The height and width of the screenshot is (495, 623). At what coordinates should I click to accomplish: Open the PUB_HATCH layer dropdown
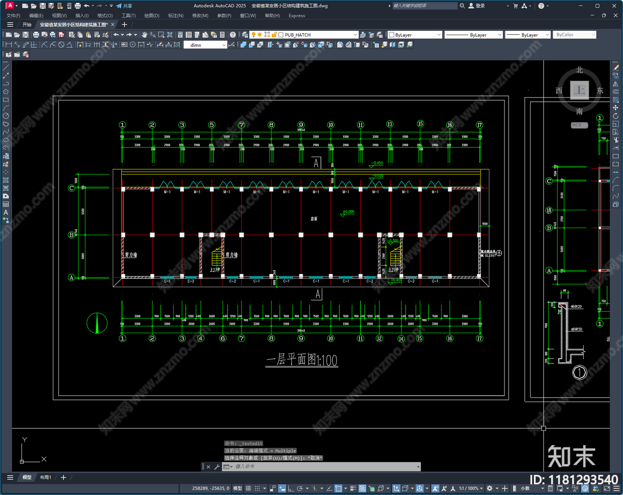(355, 35)
